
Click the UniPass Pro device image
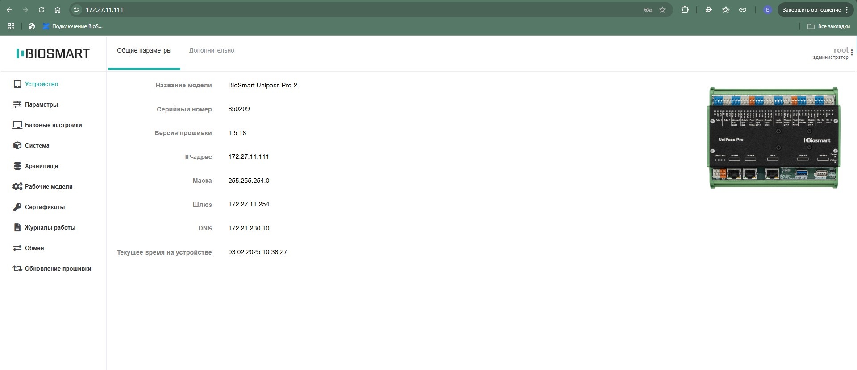(x=774, y=138)
